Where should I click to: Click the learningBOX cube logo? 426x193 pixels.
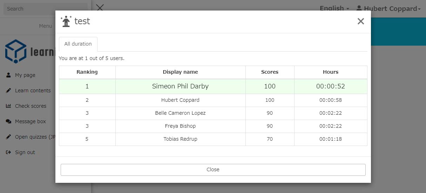pos(16,51)
